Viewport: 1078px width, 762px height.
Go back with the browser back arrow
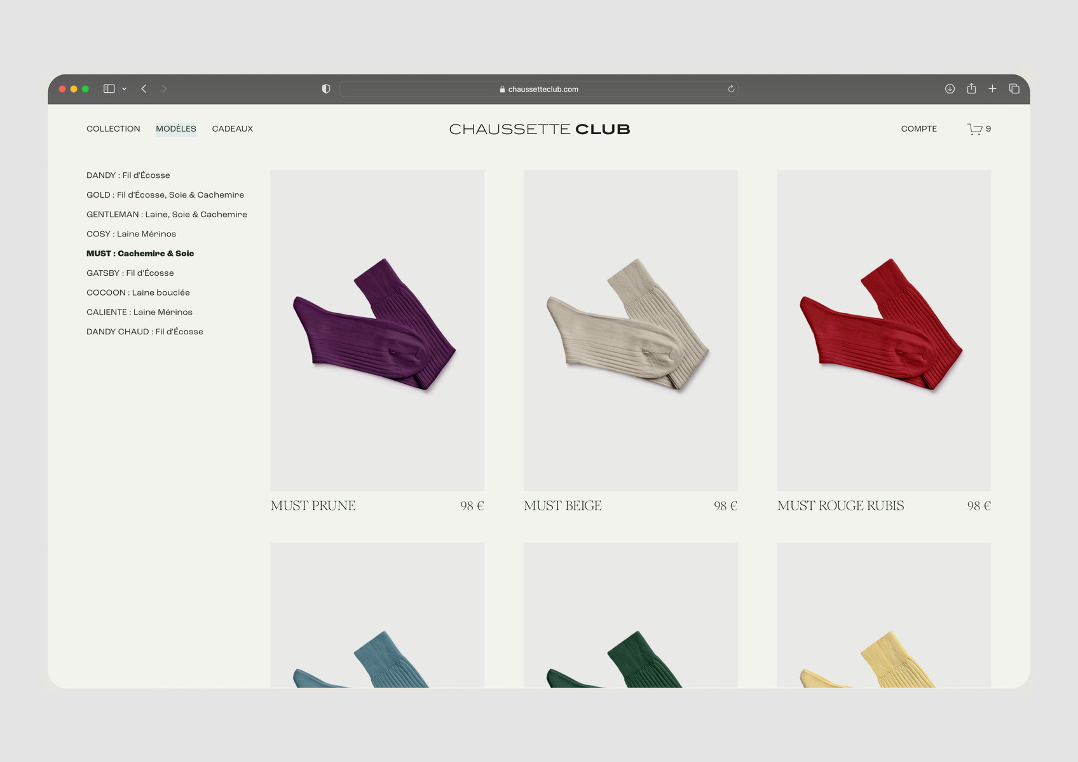coord(144,89)
